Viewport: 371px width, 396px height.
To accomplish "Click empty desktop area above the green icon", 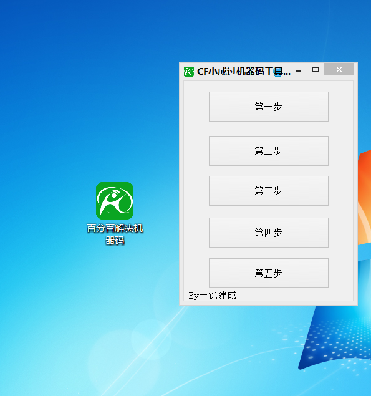I will 115,113.
